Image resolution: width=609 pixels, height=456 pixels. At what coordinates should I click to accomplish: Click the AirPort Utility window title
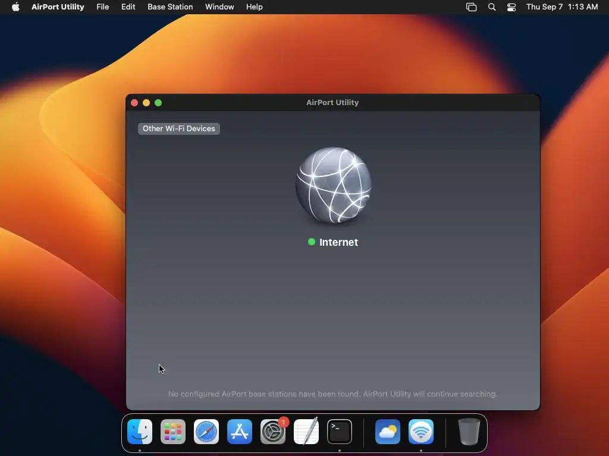pos(332,102)
